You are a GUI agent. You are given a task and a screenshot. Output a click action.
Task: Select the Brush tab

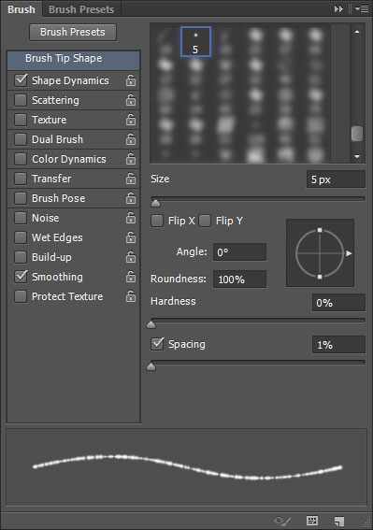click(x=22, y=9)
